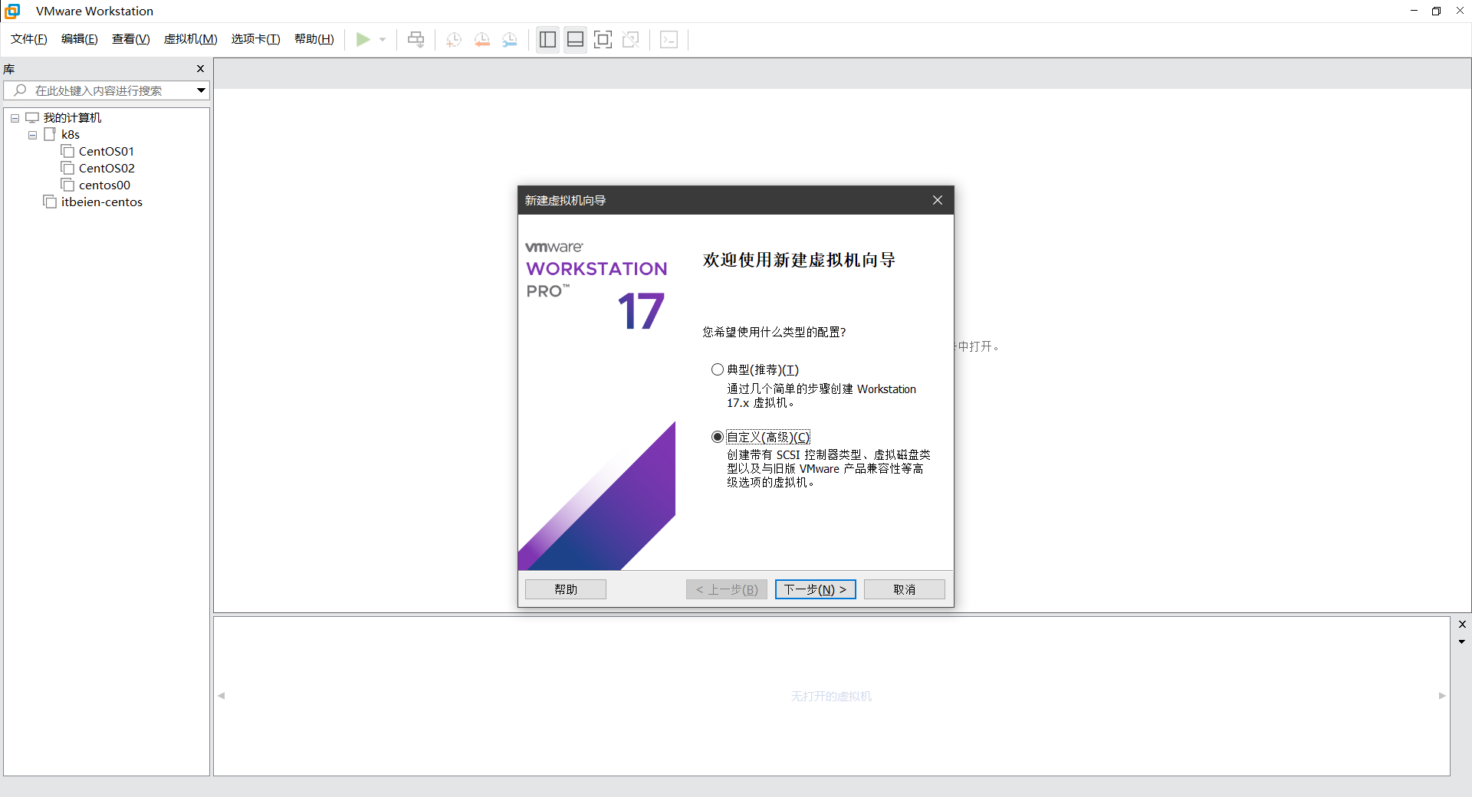Click the centos00 VM icon
This screenshot has height=797, width=1472.
tap(67, 185)
